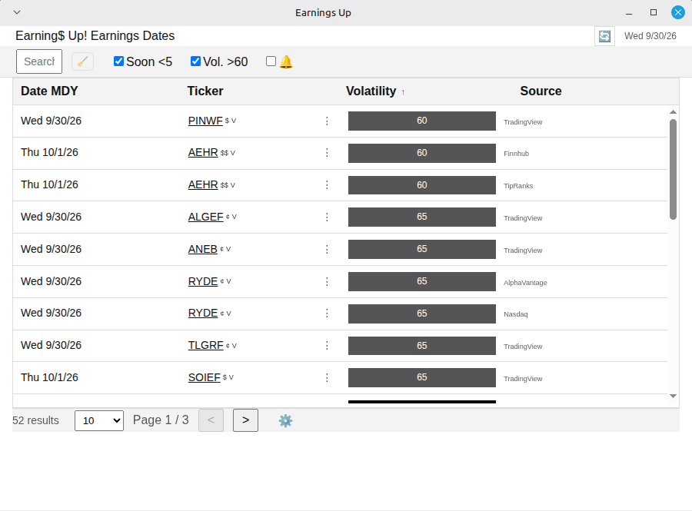Sort by the Source column header

tap(541, 91)
